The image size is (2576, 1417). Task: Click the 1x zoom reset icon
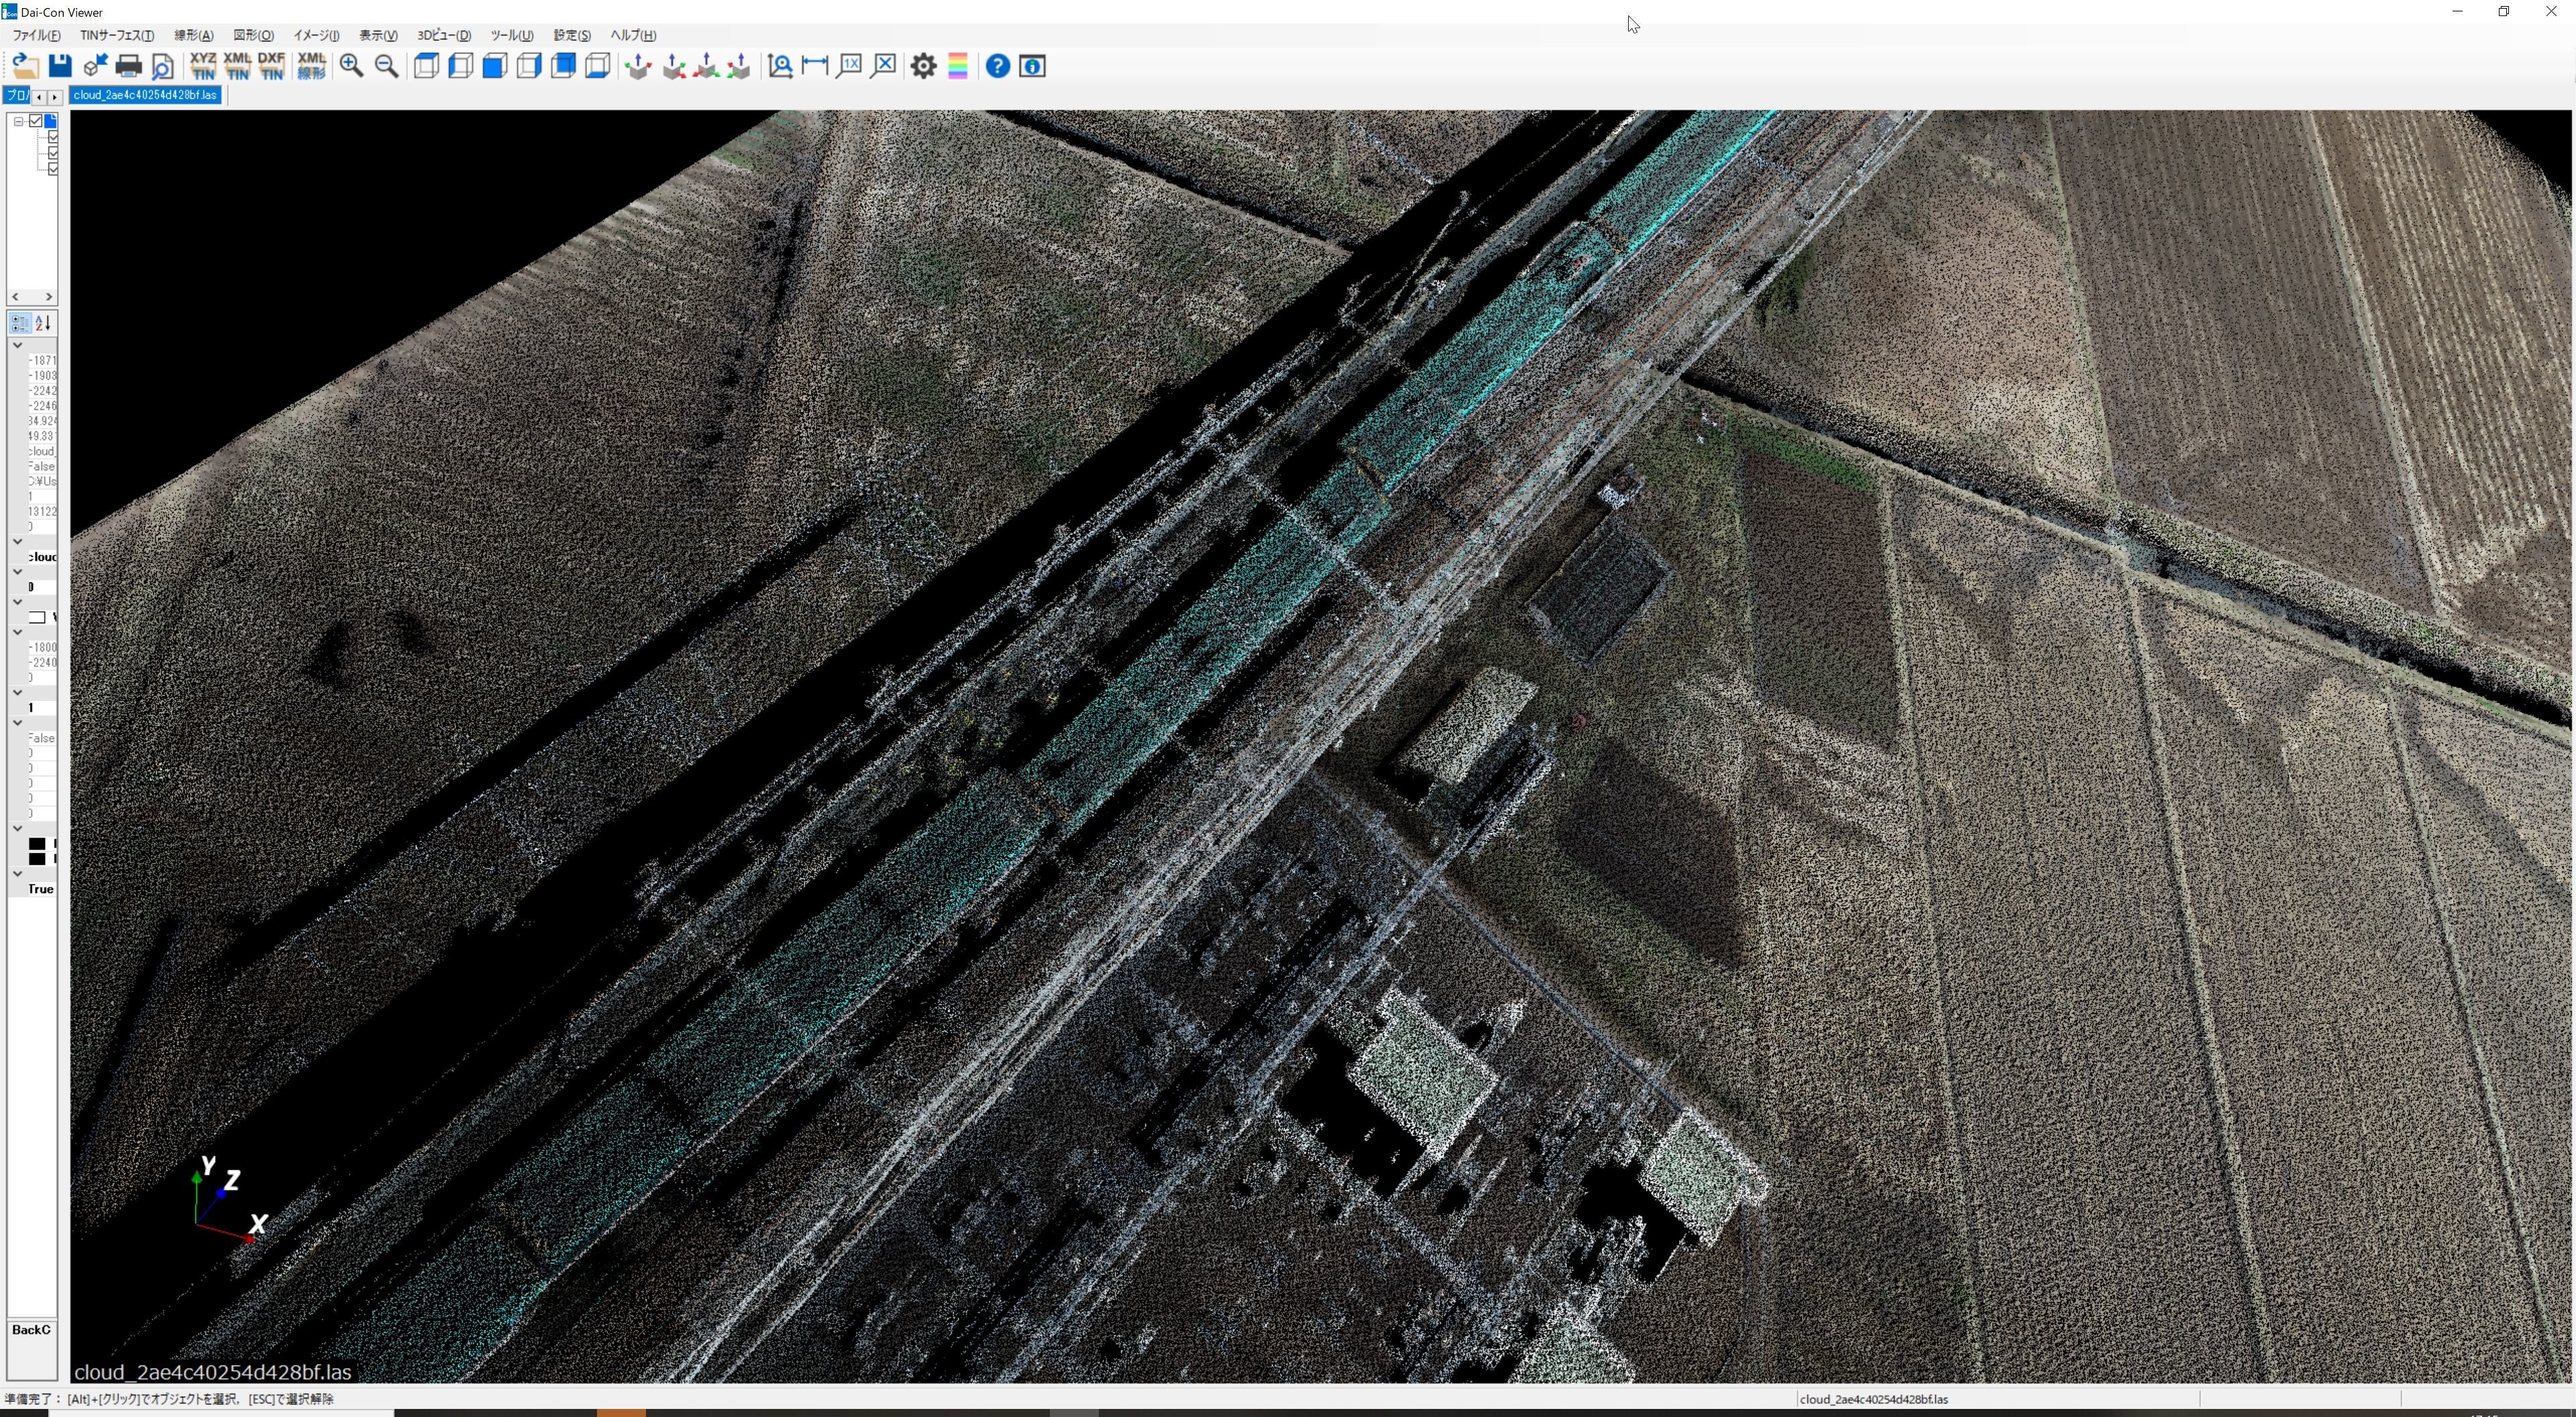coord(849,66)
